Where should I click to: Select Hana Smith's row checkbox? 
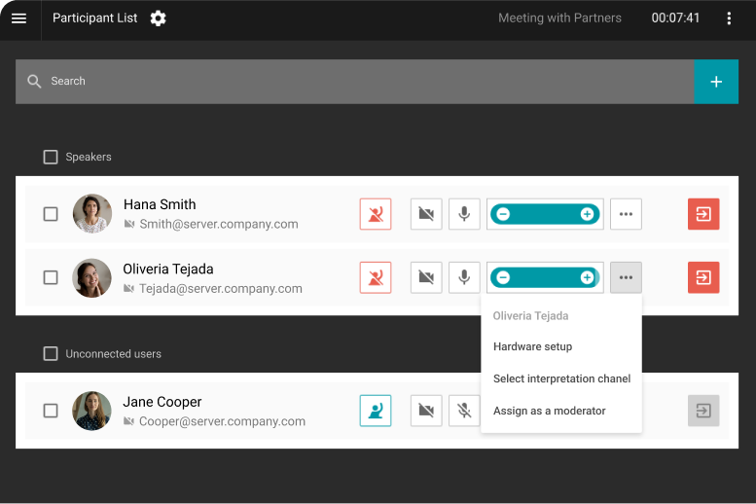tap(51, 214)
